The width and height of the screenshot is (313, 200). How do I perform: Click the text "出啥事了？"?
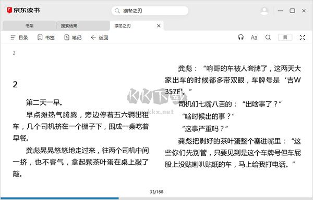262,104
